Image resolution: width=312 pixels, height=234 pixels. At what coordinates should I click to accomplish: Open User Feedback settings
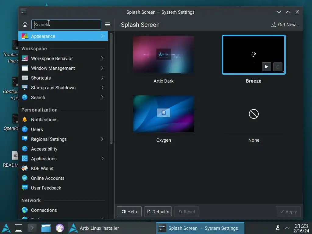click(x=63, y=188)
